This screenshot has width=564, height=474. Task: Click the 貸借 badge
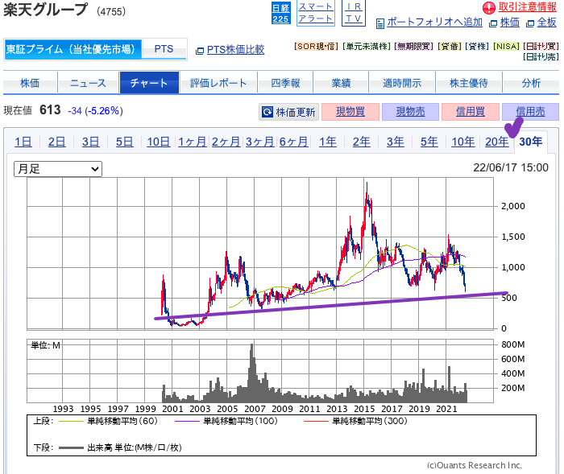(450, 47)
